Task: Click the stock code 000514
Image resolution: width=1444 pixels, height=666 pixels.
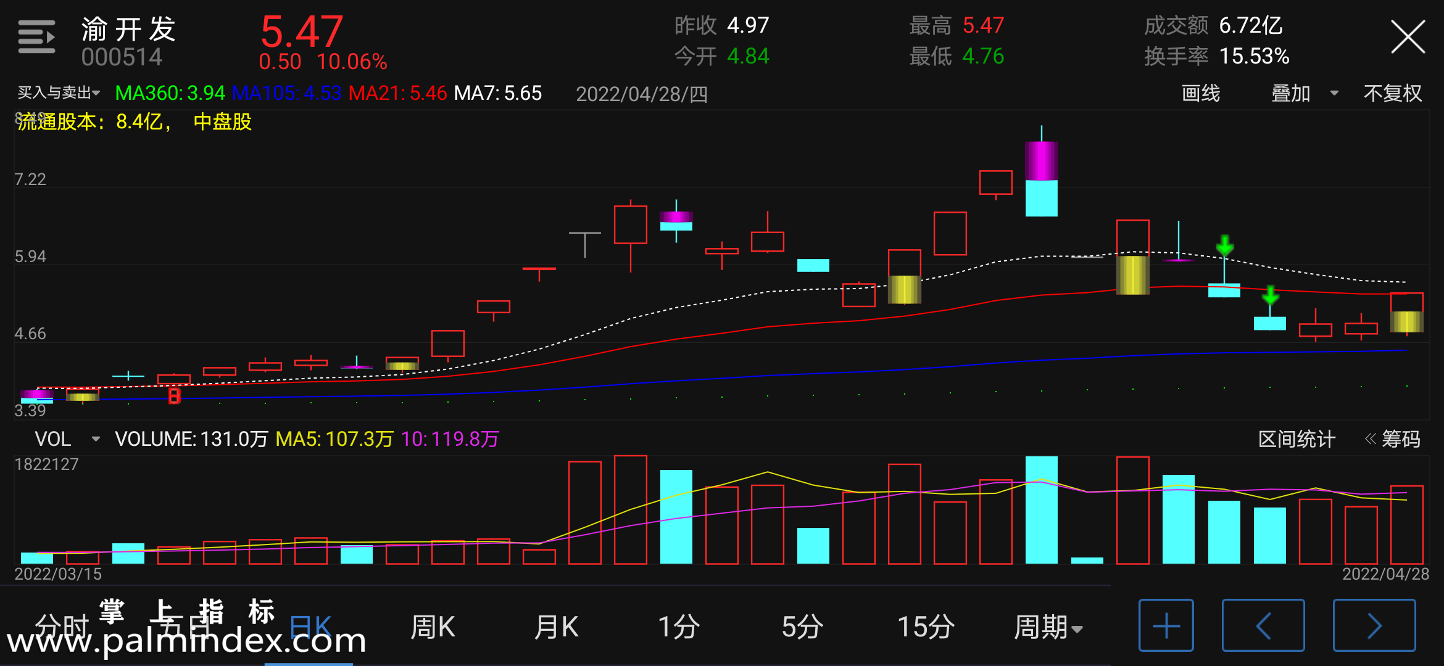Action: click(x=122, y=57)
